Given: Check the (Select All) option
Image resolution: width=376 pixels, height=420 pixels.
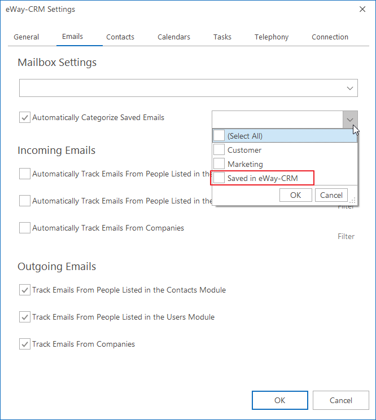Looking at the screenshot, I should [219, 135].
